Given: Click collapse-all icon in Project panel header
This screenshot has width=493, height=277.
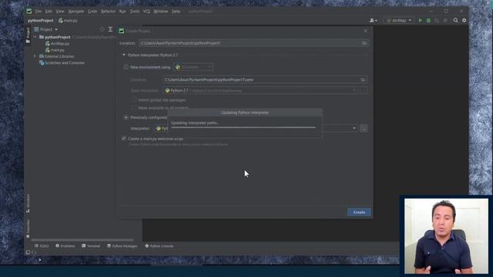Looking at the screenshot, I should 110,29.
